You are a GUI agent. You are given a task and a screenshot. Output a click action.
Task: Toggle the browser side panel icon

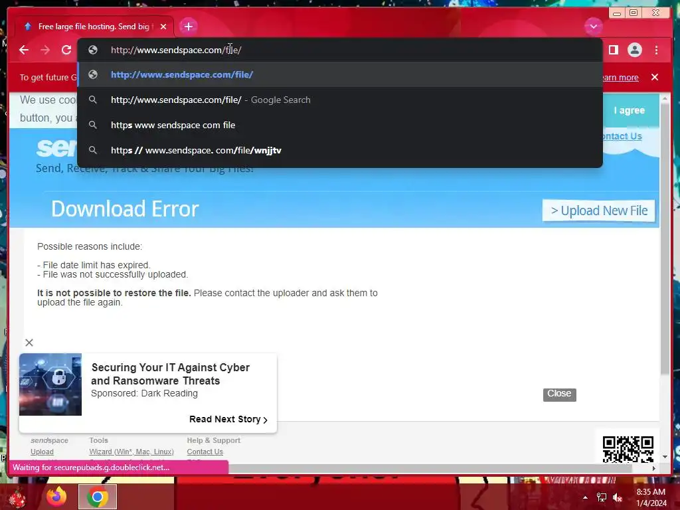point(613,50)
